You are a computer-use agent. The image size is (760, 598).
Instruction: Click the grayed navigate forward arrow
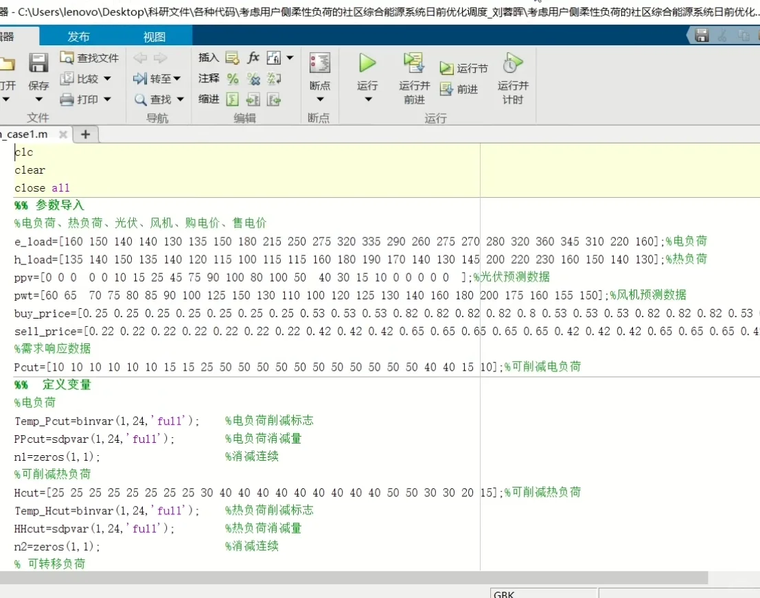[161, 58]
